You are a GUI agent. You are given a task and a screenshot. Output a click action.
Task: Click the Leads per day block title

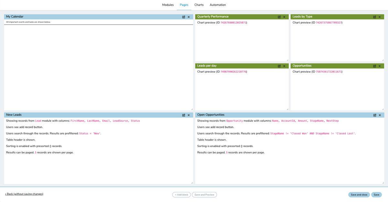[x=207, y=66]
